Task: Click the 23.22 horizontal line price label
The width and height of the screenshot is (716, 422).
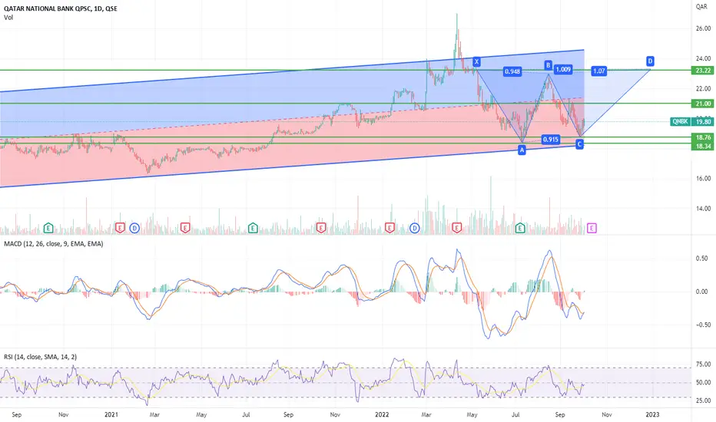Action: pyautogui.click(x=703, y=71)
